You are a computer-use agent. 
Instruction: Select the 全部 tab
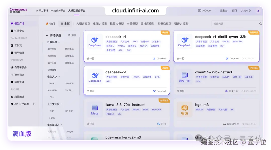(x=65, y=24)
